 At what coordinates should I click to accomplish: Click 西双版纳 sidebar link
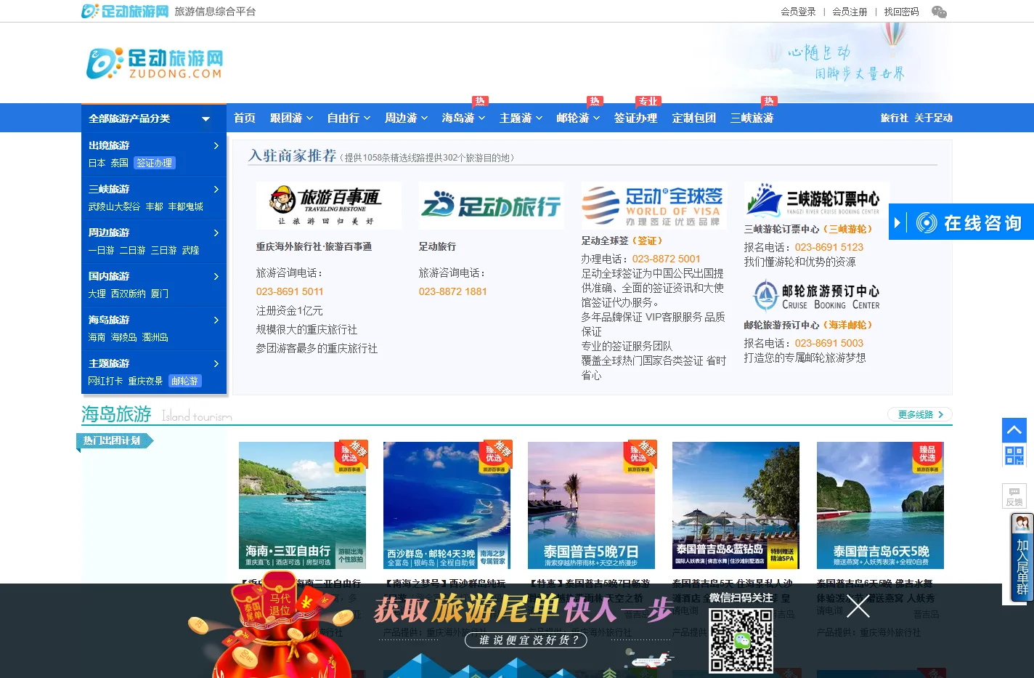(128, 294)
